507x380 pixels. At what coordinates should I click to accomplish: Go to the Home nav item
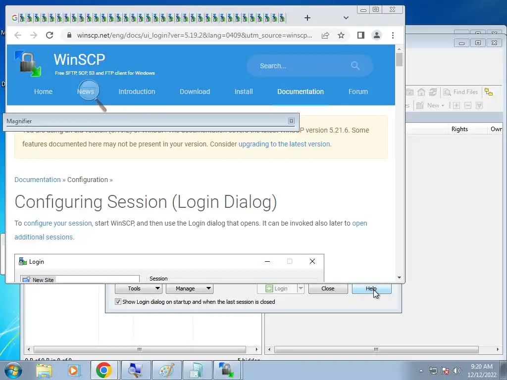point(44,92)
